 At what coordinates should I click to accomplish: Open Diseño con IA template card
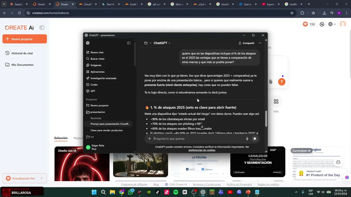[82, 164]
